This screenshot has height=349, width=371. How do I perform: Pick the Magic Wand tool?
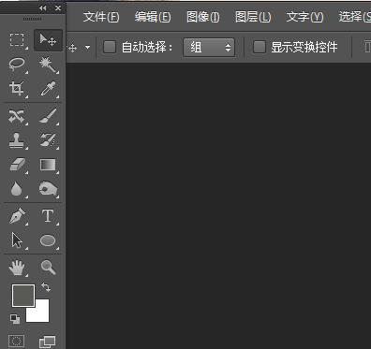[48, 65]
